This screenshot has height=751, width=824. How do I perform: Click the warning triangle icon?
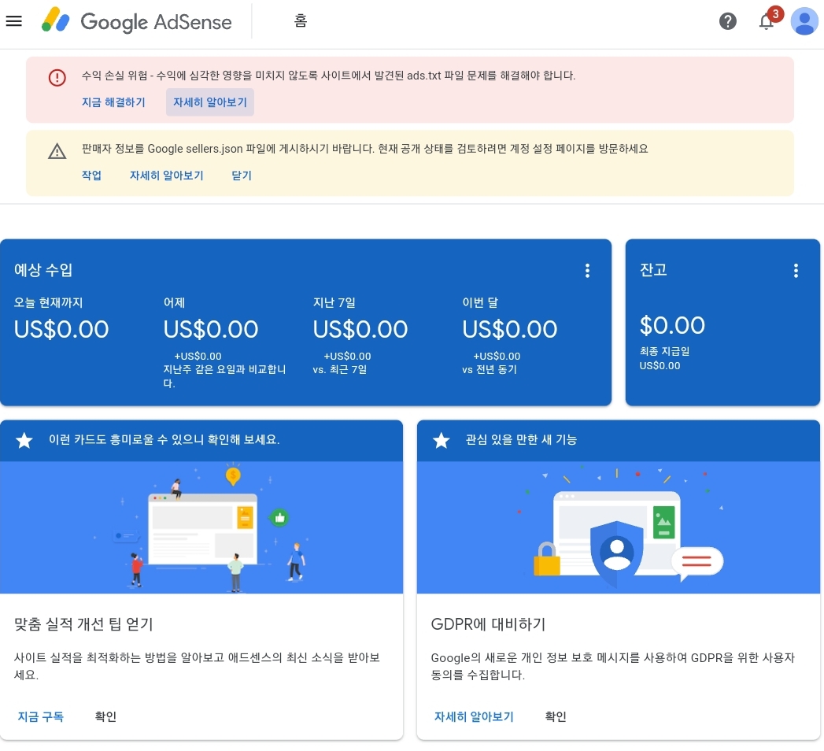tap(57, 151)
